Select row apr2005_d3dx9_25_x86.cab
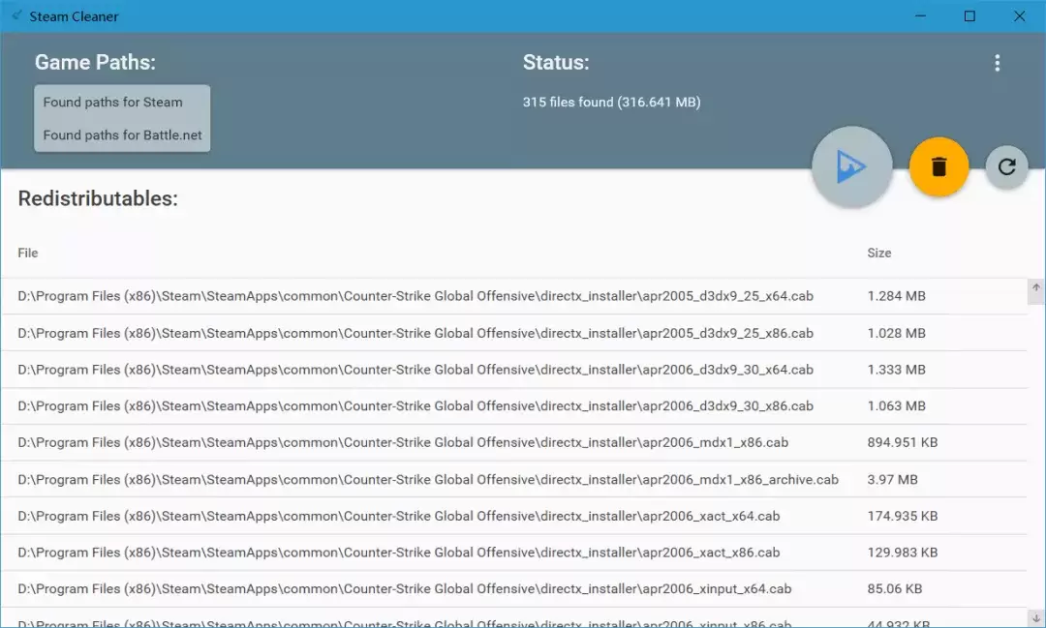 [x=513, y=333]
